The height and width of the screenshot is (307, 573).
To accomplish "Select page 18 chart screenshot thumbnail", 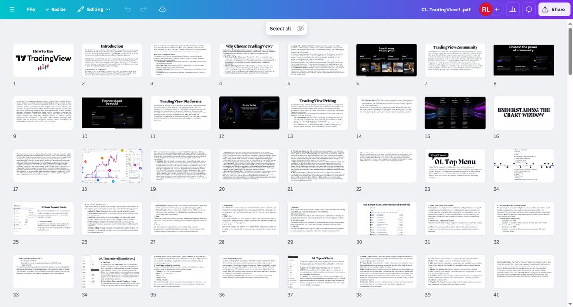I will tap(112, 166).
